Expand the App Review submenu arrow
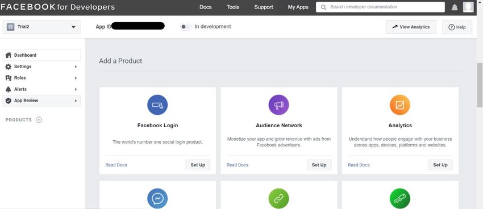 tap(76, 101)
